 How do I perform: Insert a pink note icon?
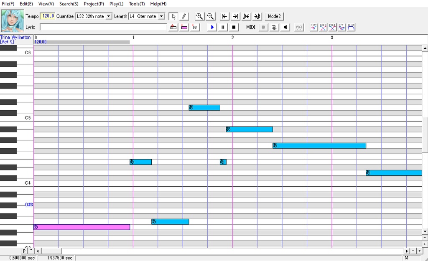[x=184, y=27]
